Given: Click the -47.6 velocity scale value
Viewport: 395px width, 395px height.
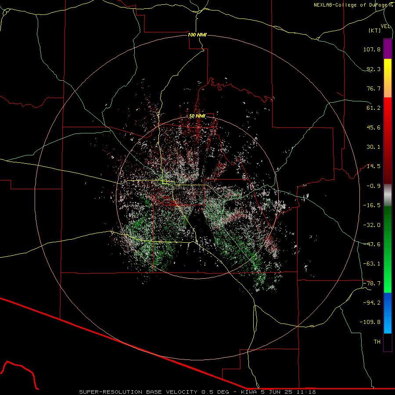Looking at the screenshot, I should (x=372, y=244).
